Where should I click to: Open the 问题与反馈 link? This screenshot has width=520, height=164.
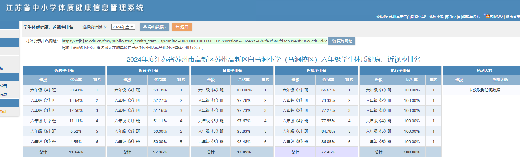click(x=471, y=17)
